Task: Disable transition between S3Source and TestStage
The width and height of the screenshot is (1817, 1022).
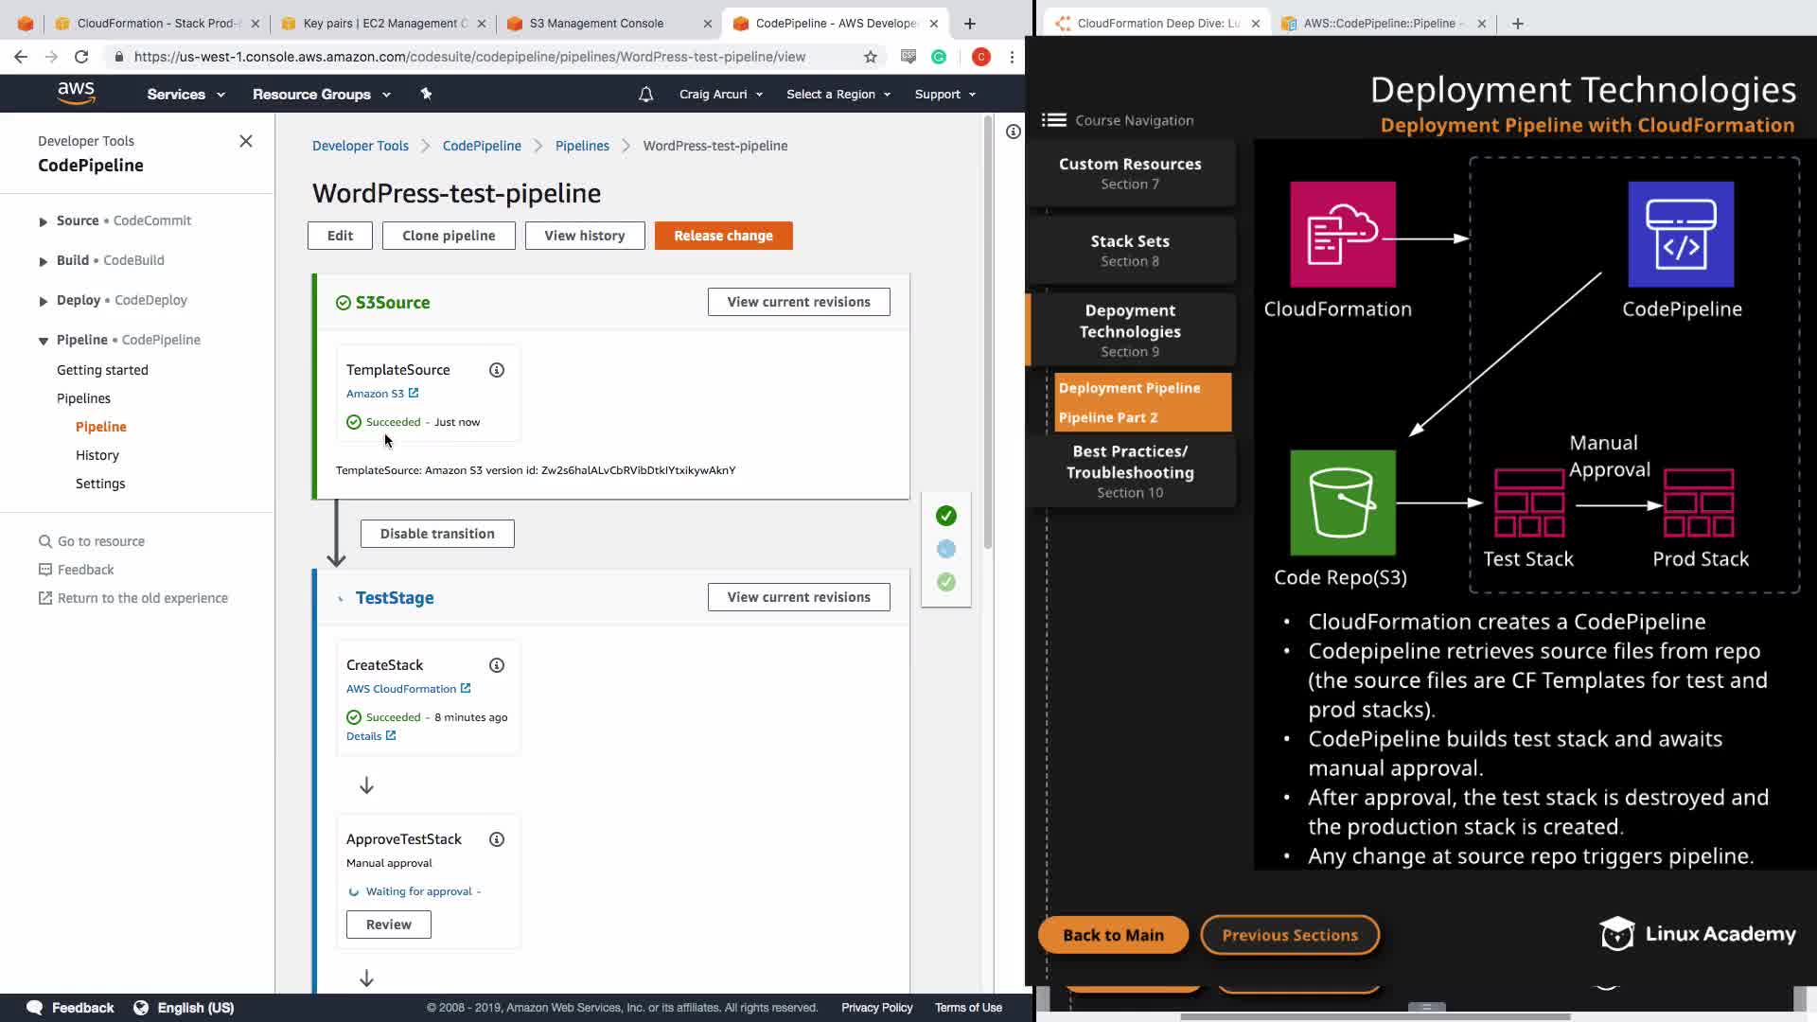Action: click(x=437, y=534)
